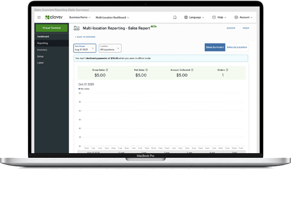Viewport: 291px width, 214px height.
Task: Switch to the Sales Summary tab
Action: [215, 47]
